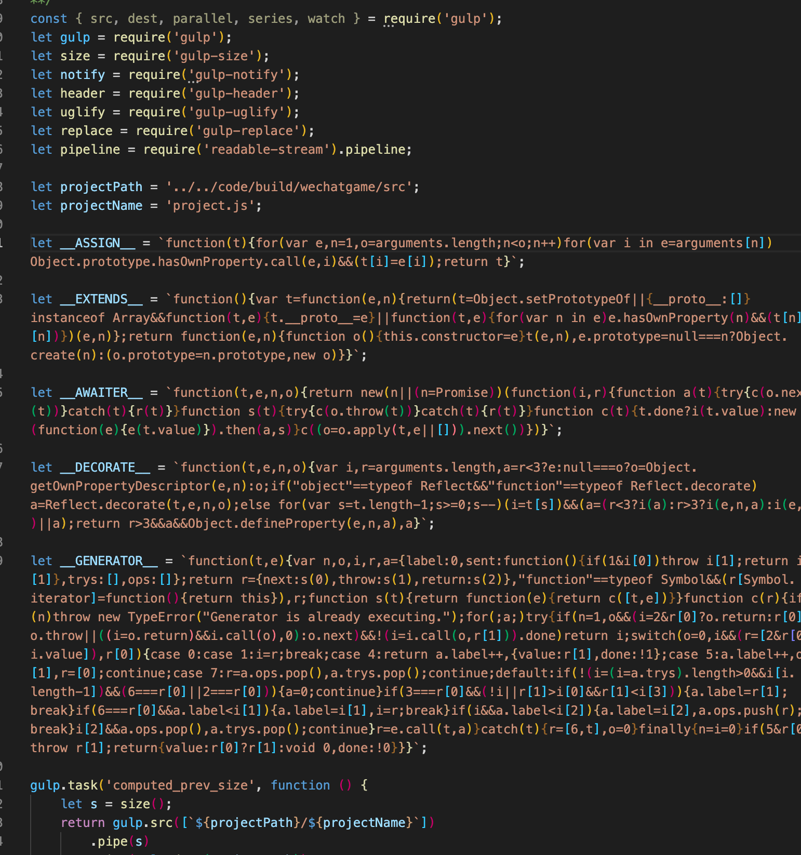The width and height of the screenshot is (801, 855).
Task: Click the 'const' keyword on the first line
Action: pyautogui.click(x=49, y=19)
